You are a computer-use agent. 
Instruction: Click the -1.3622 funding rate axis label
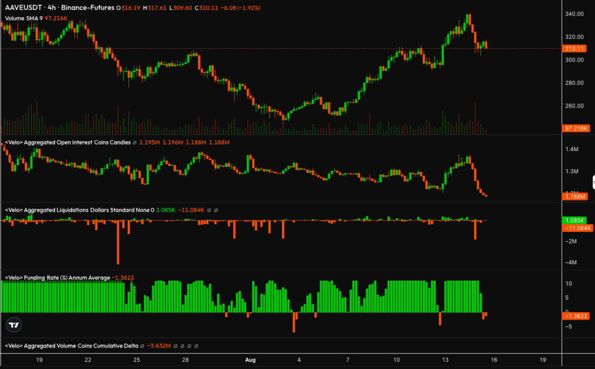(576, 316)
